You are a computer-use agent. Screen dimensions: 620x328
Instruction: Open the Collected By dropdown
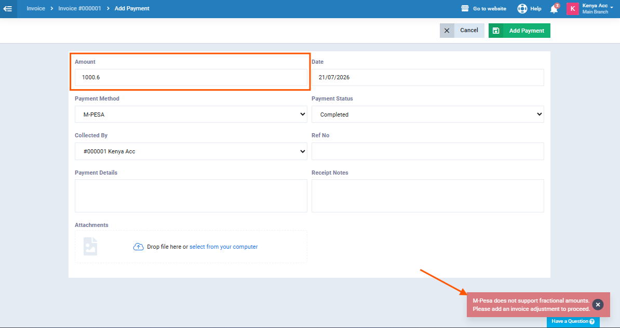click(191, 151)
